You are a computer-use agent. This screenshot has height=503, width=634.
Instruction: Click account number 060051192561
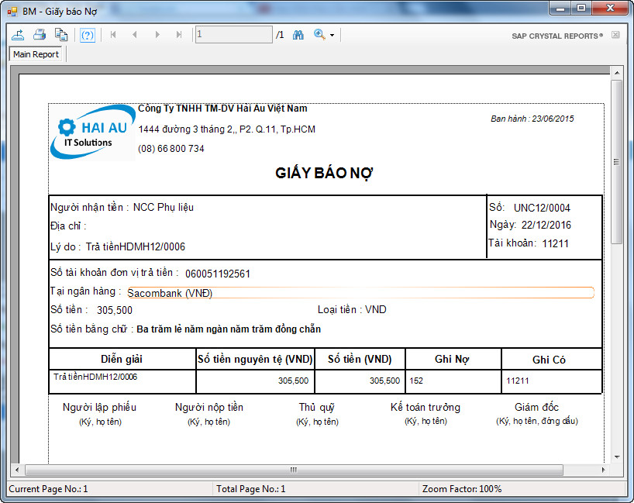(218, 274)
